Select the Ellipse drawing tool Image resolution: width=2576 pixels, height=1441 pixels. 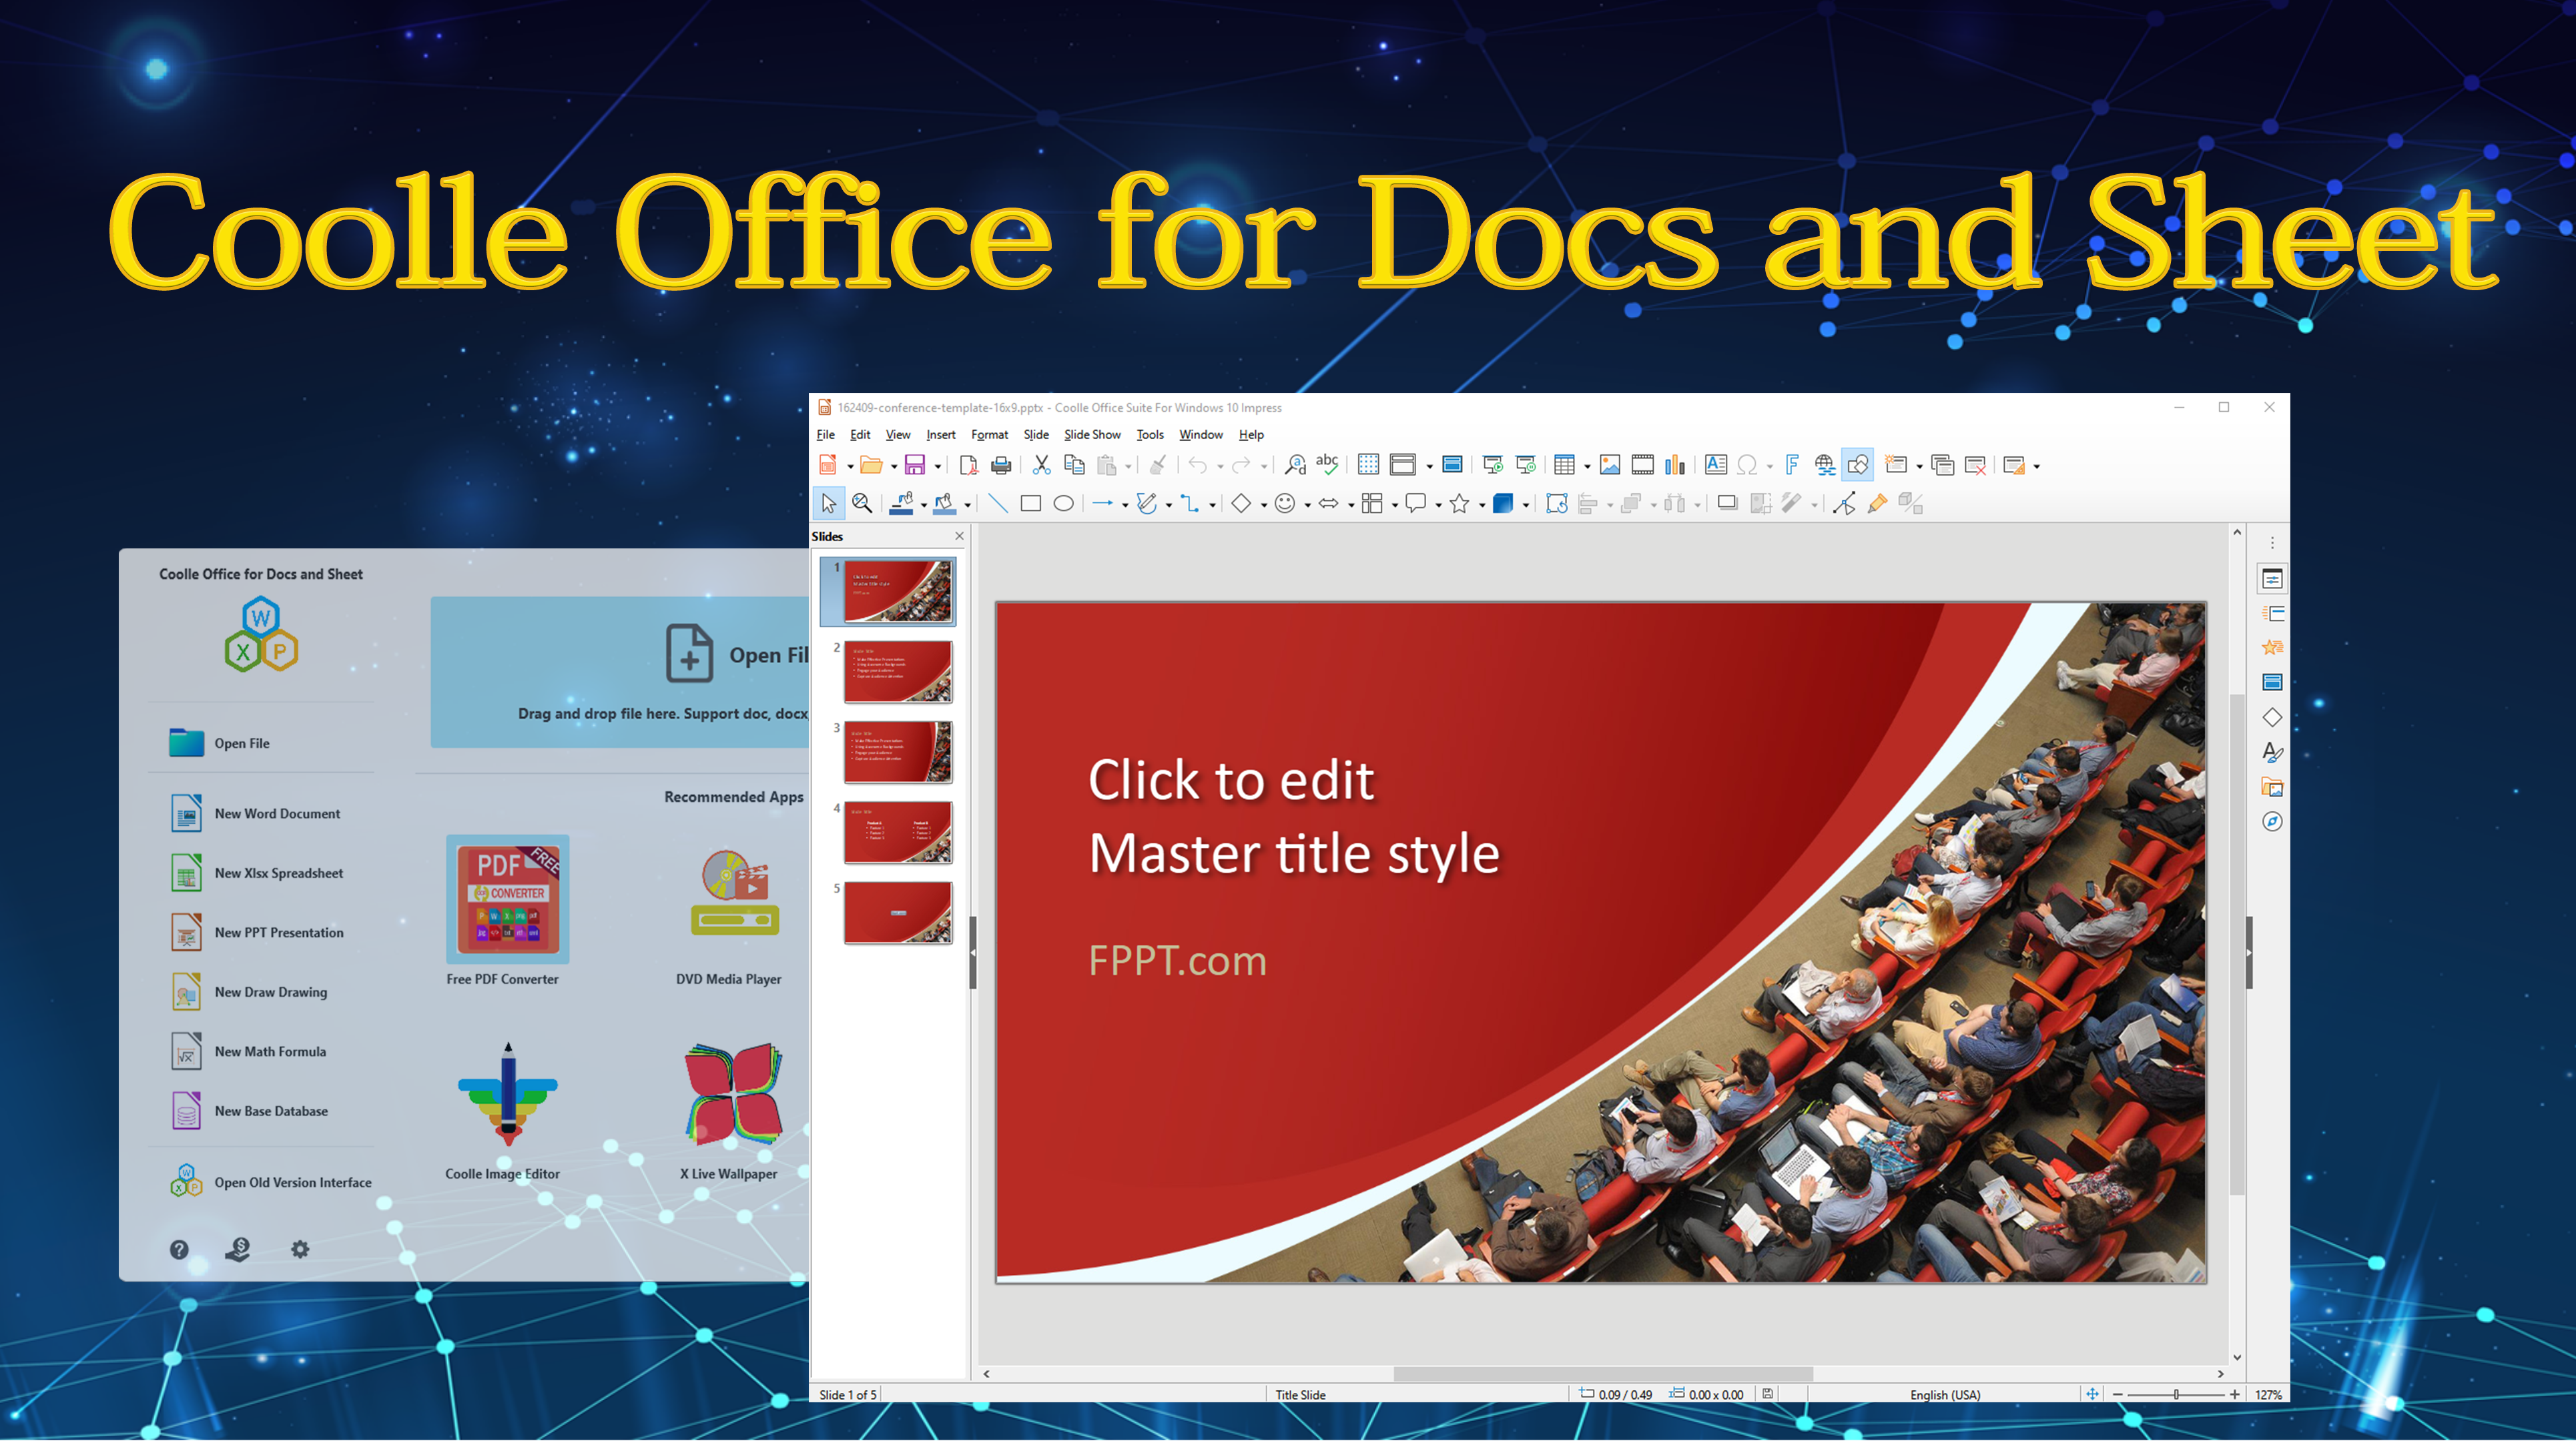click(1064, 504)
